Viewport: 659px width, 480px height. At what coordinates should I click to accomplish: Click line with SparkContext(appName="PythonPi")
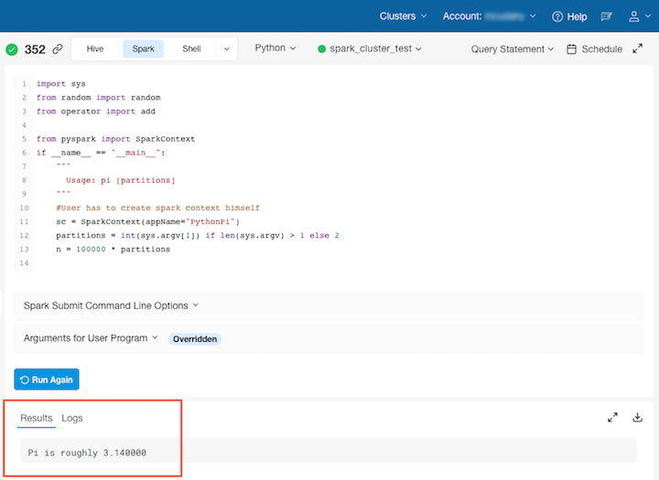148,221
